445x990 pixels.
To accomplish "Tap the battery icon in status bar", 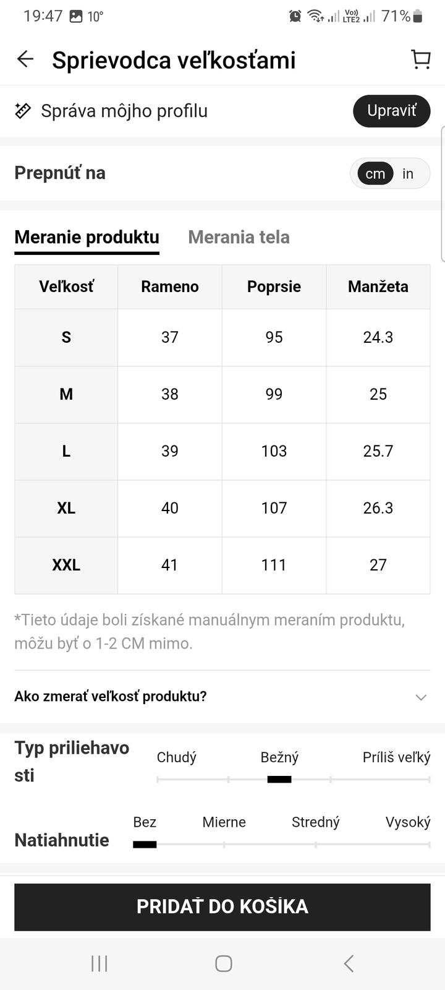I will (418, 16).
